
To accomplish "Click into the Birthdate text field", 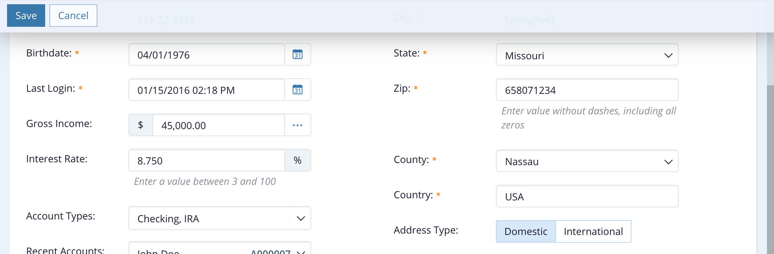I will 206,55.
